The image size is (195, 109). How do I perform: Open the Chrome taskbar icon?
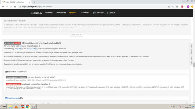tap(28, 107)
